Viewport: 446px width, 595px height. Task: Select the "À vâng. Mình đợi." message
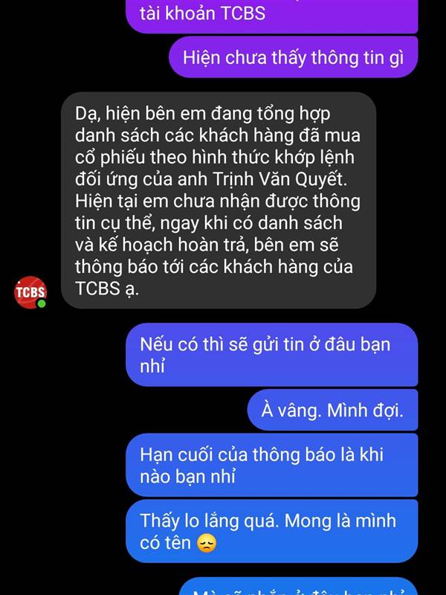(x=332, y=411)
